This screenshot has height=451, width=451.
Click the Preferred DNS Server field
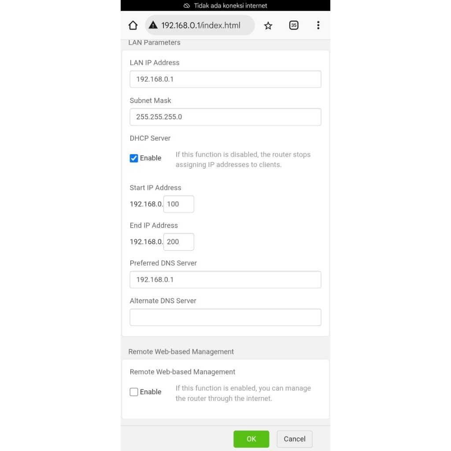[x=225, y=280]
